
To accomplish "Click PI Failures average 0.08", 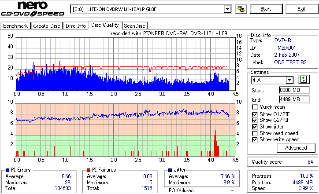I will pyautogui.click(x=148, y=176).
